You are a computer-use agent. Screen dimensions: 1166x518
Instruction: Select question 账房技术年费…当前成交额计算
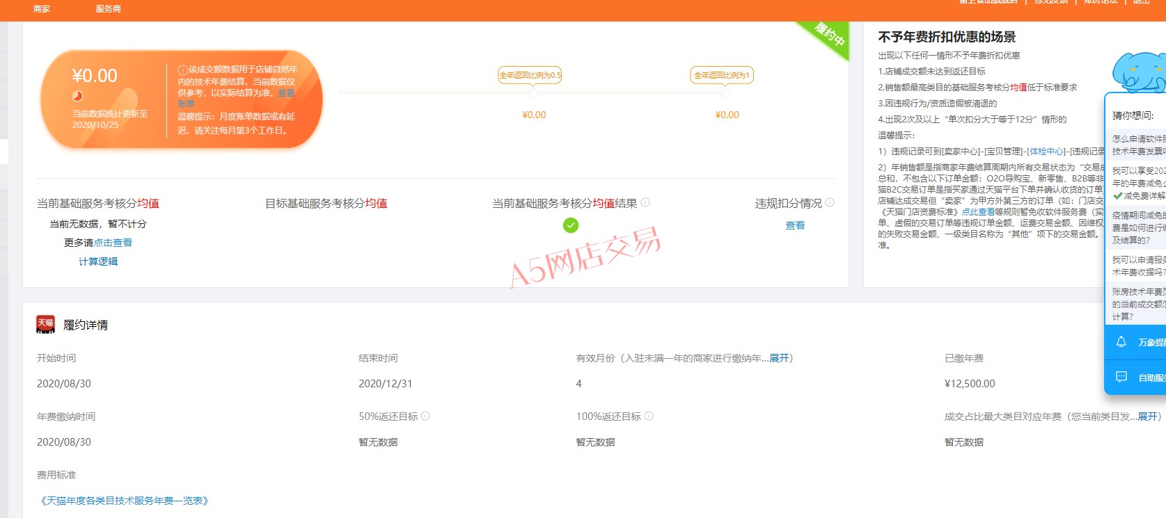coord(1136,304)
